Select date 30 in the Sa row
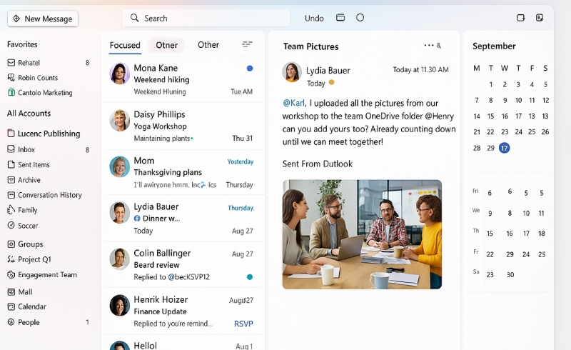The image size is (571, 350). pyautogui.click(x=510, y=275)
